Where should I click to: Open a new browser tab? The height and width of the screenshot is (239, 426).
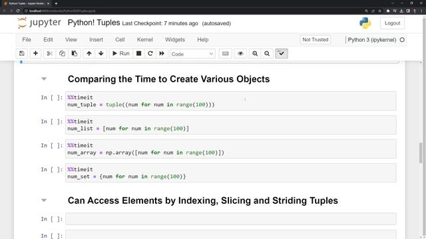click(56, 3)
